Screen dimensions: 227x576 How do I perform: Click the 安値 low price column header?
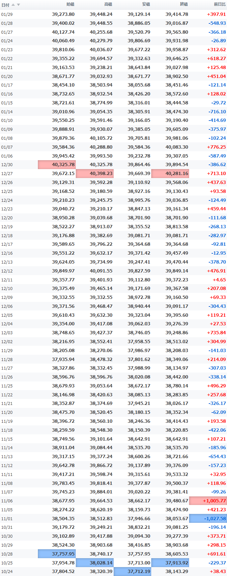[146, 4]
